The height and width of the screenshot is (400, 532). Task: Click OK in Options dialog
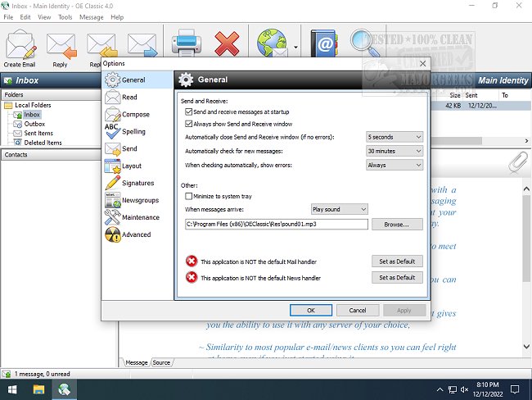311,311
